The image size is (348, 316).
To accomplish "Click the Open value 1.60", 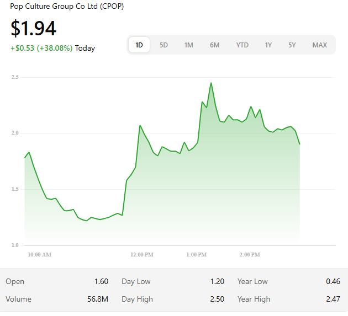I will (x=101, y=281).
